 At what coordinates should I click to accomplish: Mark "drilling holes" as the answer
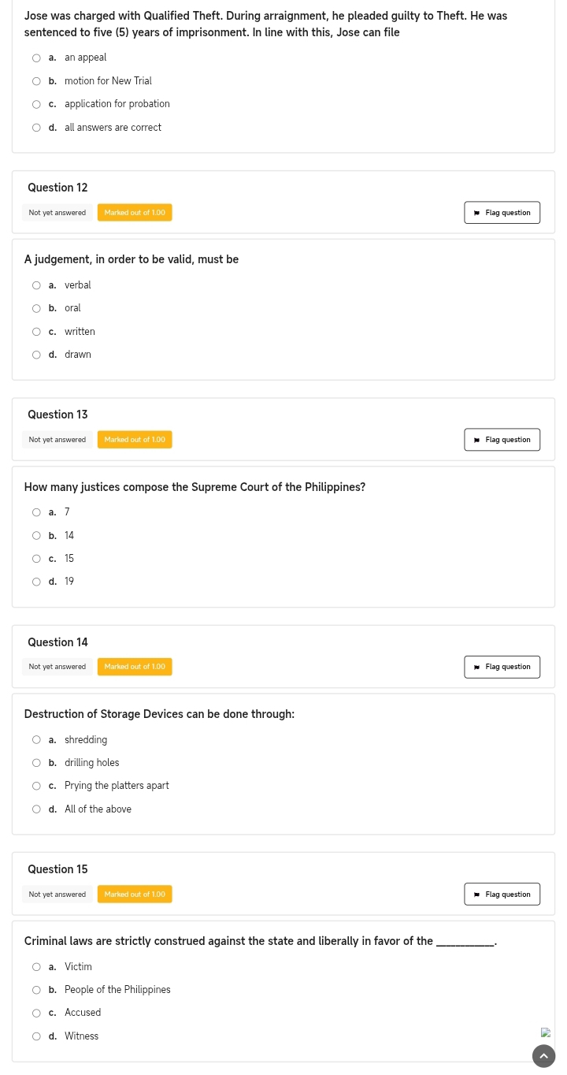36,763
